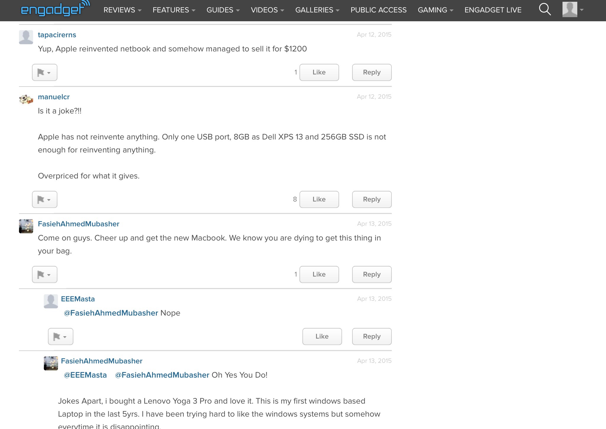Open the Galleries menu
The height and width of the screenshot is (429, 606).
[x=317, y=10]
